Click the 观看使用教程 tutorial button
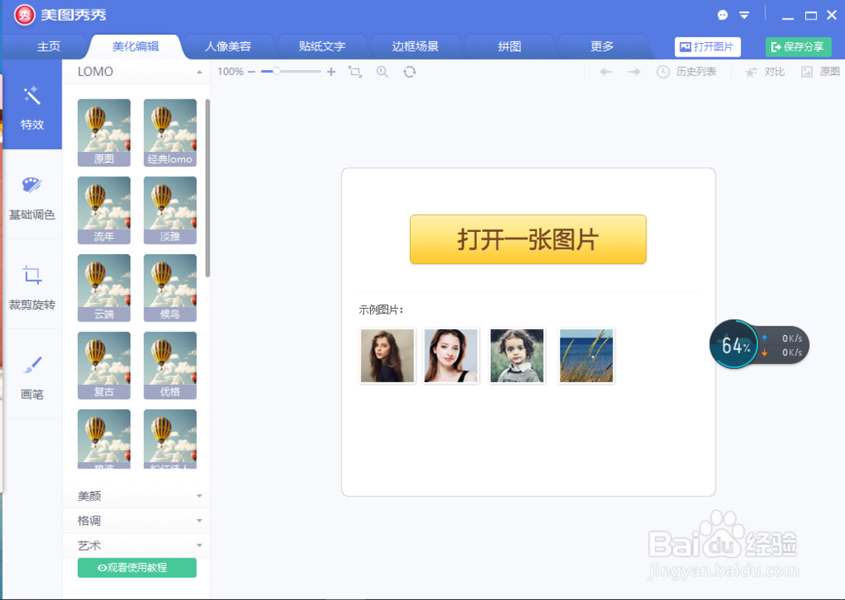Viewport: 845px width, 600px height. click(137, 568)
